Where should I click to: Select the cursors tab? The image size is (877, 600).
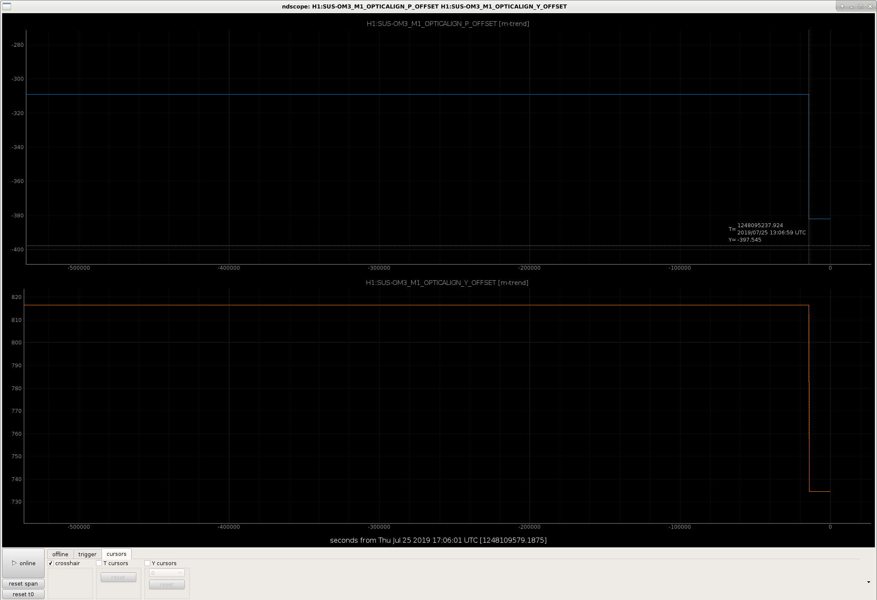(x=116, y=554)
